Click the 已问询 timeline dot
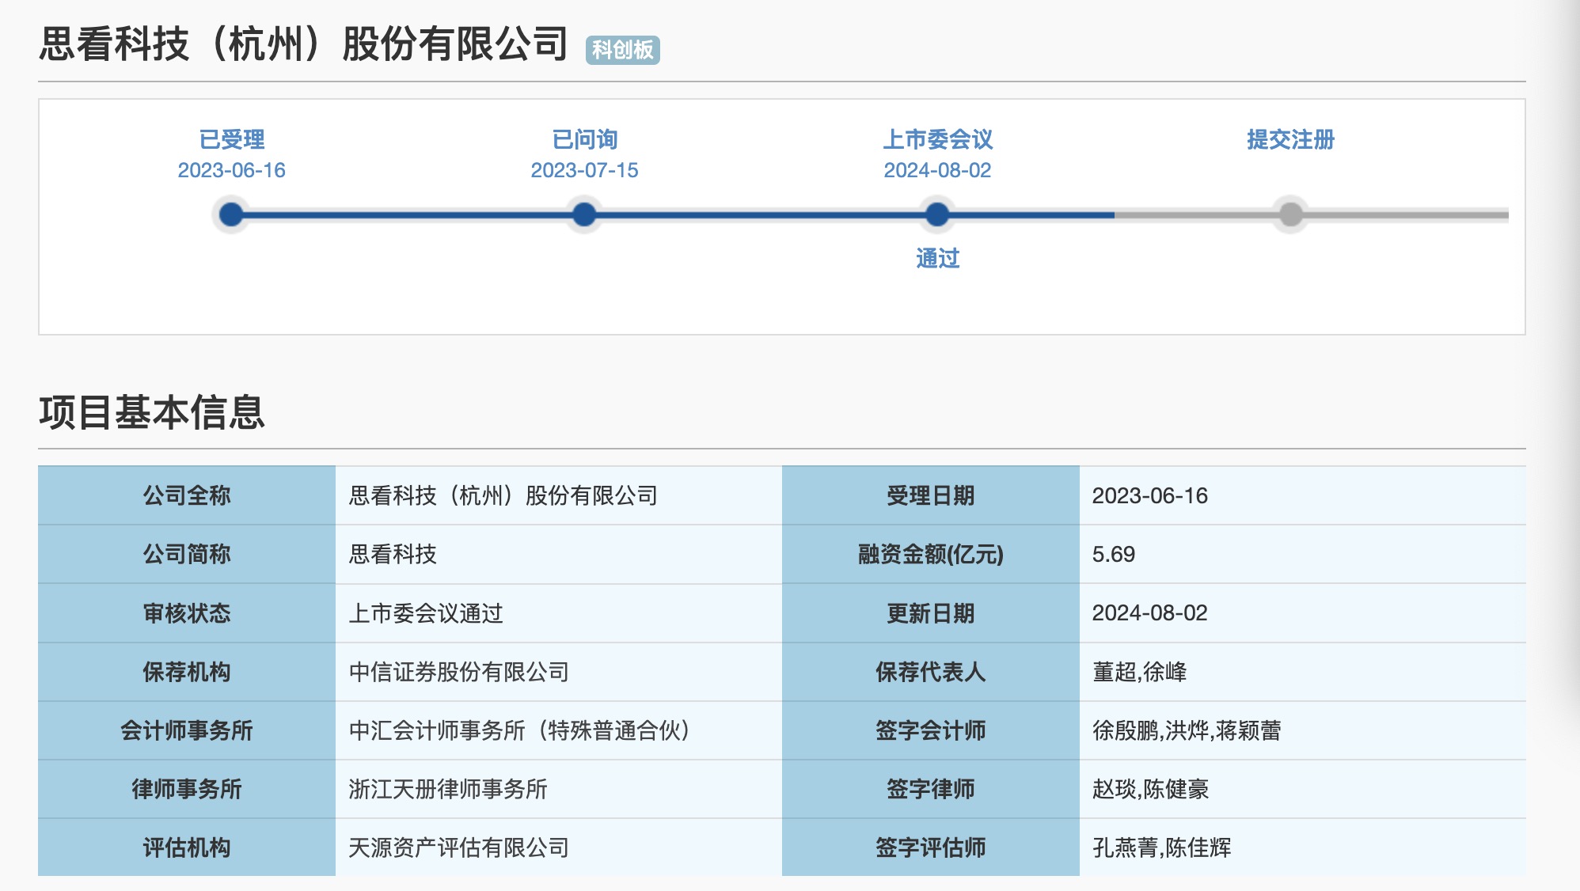This screenshot has width=1580, height=891. coord(584,214)
